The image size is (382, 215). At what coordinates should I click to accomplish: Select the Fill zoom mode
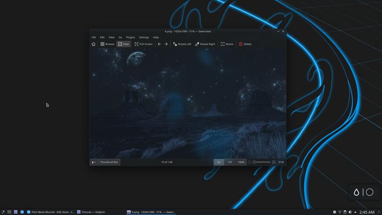point(230,162)
